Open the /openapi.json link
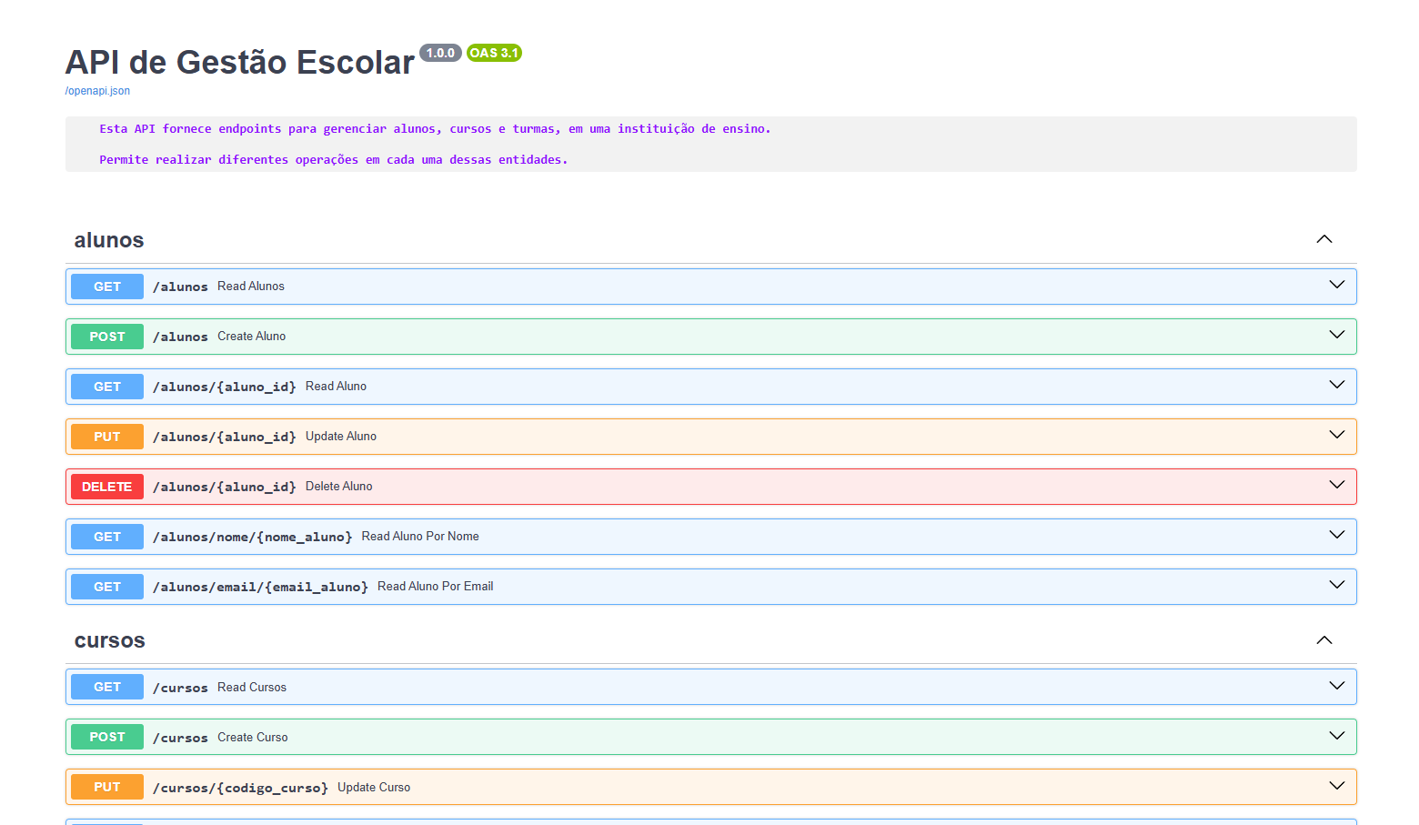Viewport: 1419px width, 825px height. [97, 91]
